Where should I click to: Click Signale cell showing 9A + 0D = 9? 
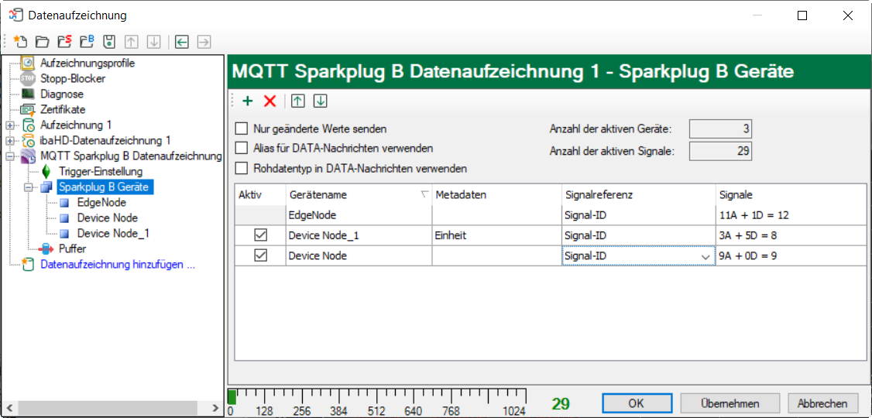pyautogui.click(x=790, y=256)
